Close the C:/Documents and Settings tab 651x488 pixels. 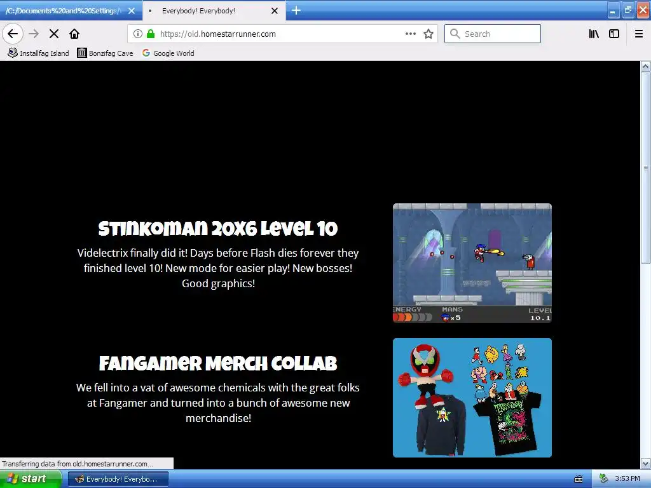coord(132,11)
